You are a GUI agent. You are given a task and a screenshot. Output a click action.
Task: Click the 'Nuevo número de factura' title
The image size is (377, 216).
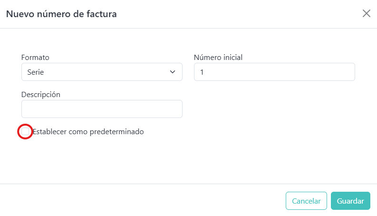pyautogui.click(x=61, y=14)
